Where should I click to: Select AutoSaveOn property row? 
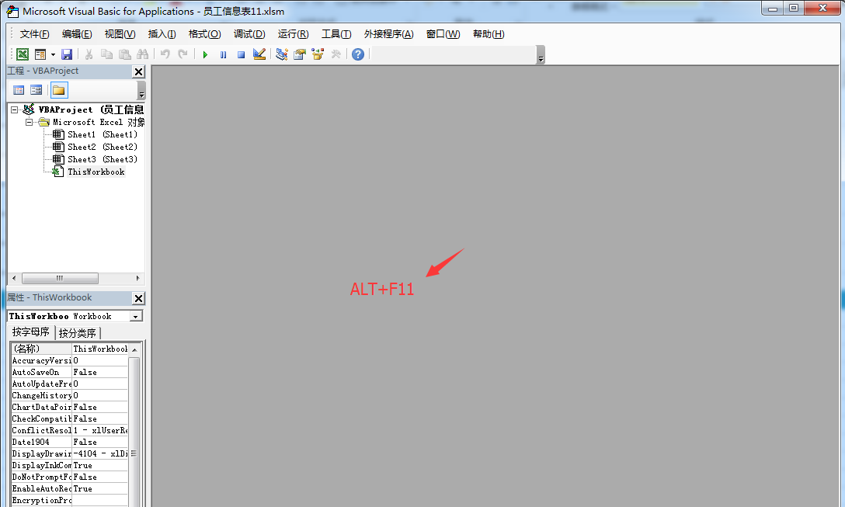(x=70, y=373)
